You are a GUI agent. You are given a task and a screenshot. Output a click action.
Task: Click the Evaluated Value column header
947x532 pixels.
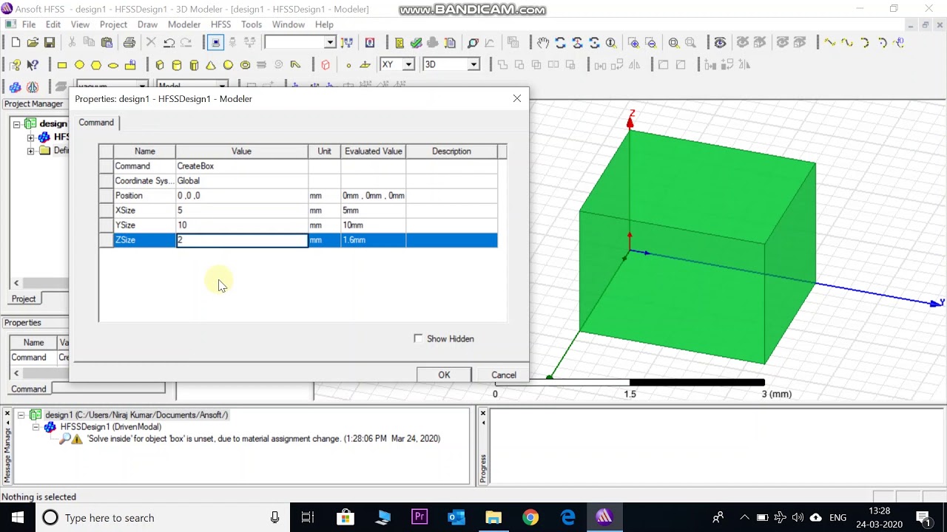coord(373,151)
